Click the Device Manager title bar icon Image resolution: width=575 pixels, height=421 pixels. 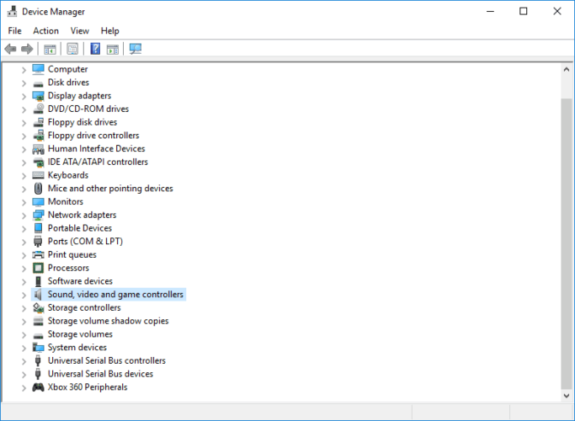click(x=12, y=12)
